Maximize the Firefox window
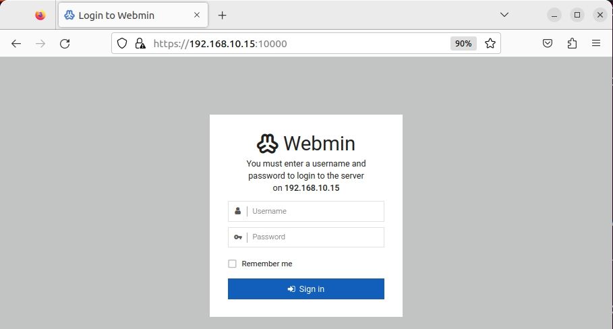The image size is (613, 329). click(577, 16)
